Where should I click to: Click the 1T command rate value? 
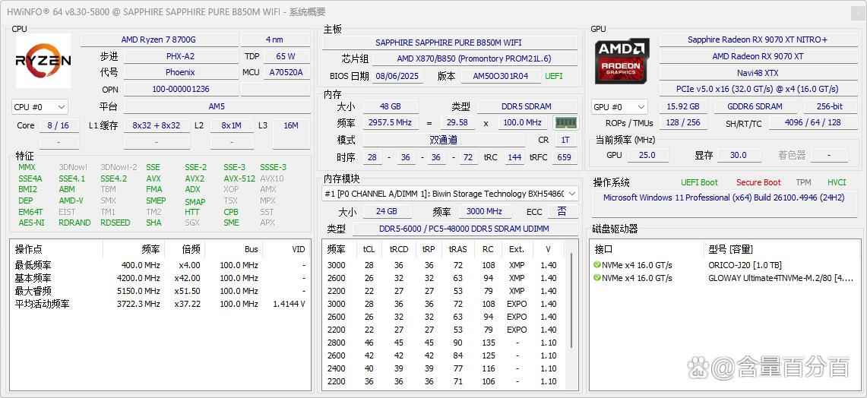point(565,141)
